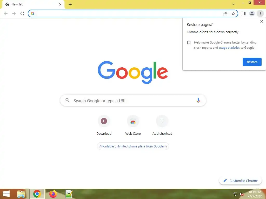Image resolution: width=266 pixels, height=199 pixels.
Task: Focus the Search Google or type a URL box
Action: coord(133,100)
